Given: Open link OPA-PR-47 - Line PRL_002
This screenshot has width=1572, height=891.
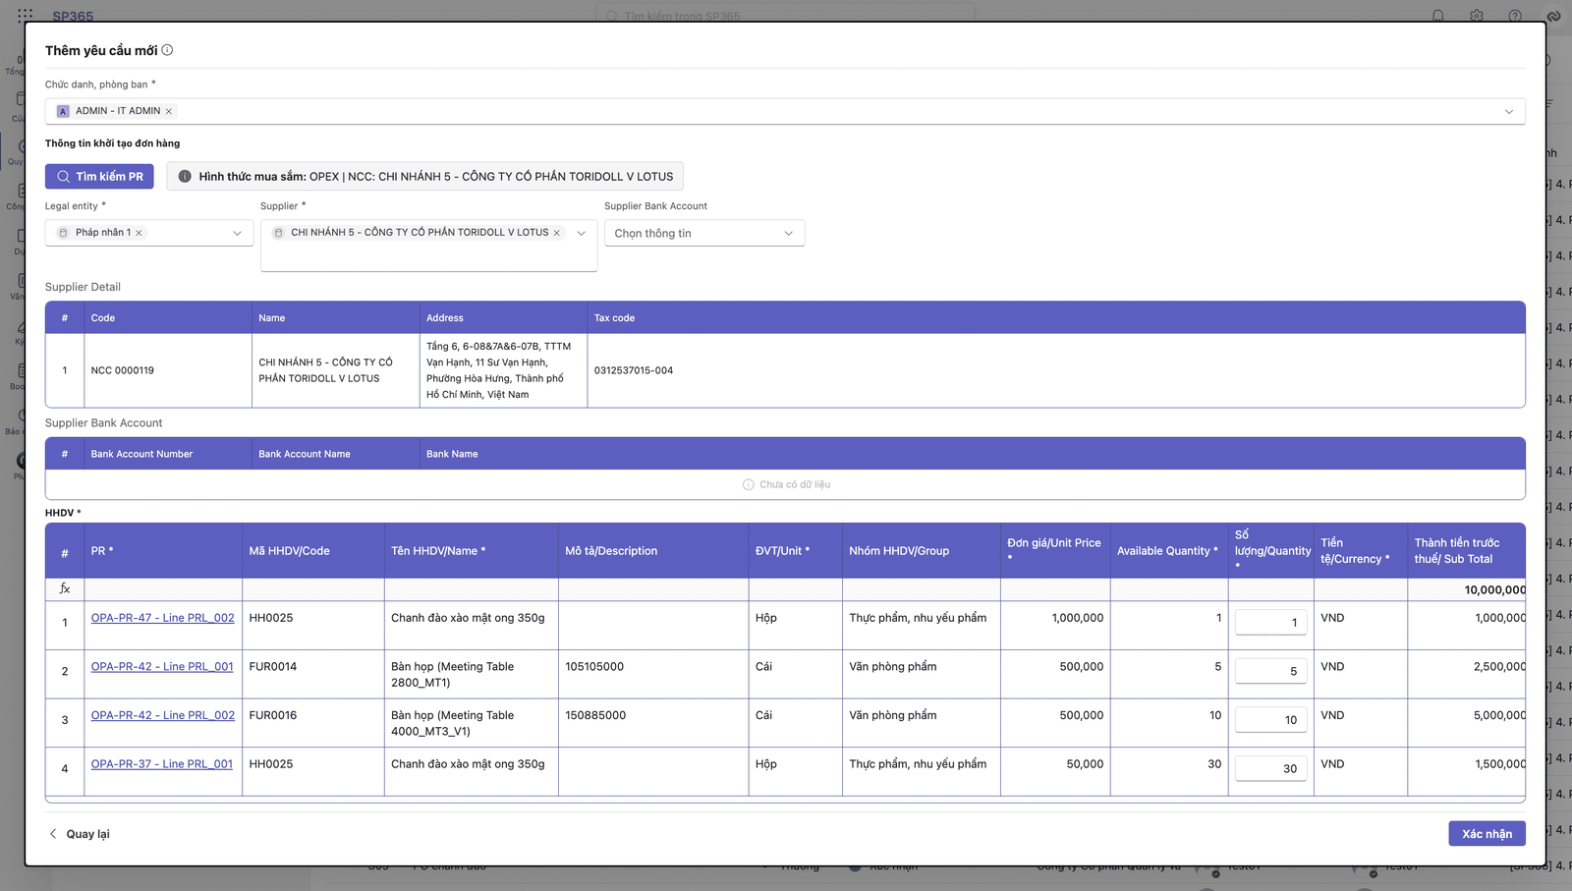Looking at the screenshot, I should point(163,618).
